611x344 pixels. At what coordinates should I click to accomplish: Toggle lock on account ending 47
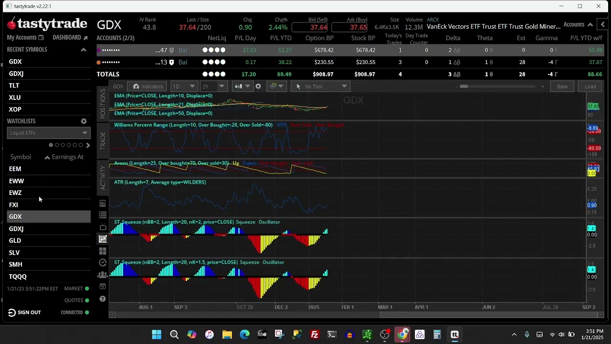[x=171, y=50]
